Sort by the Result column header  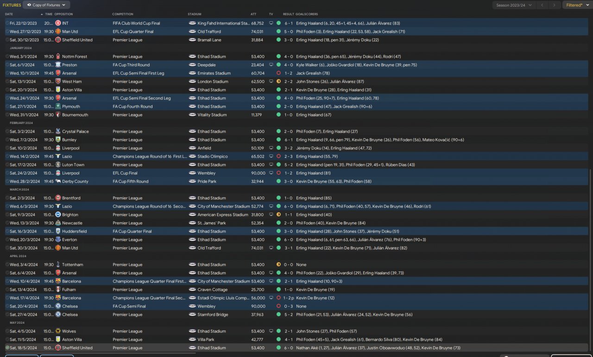click(x=288, y=14)
